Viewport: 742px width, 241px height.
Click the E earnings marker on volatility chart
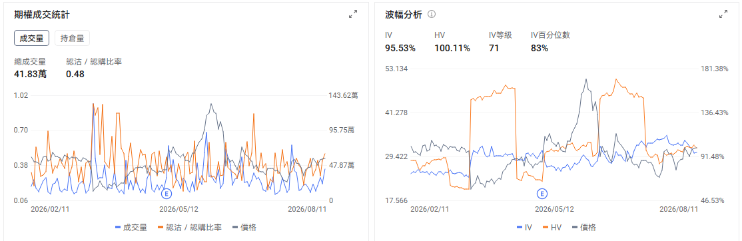[x=542, y=193]
